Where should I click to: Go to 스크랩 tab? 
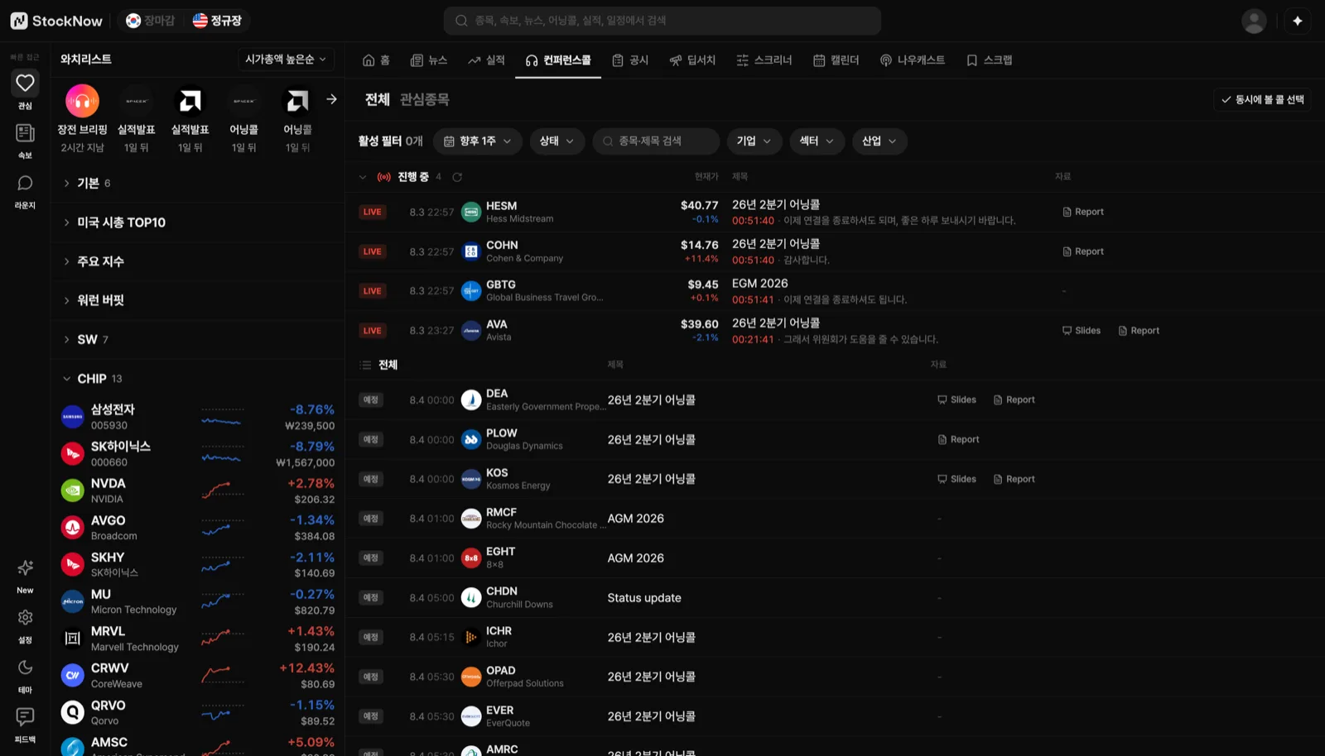coord(990,60)
